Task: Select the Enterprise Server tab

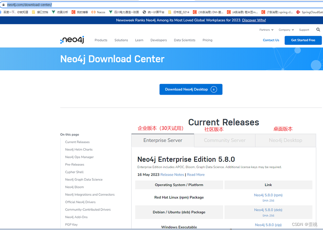Action: pos(163,140)
